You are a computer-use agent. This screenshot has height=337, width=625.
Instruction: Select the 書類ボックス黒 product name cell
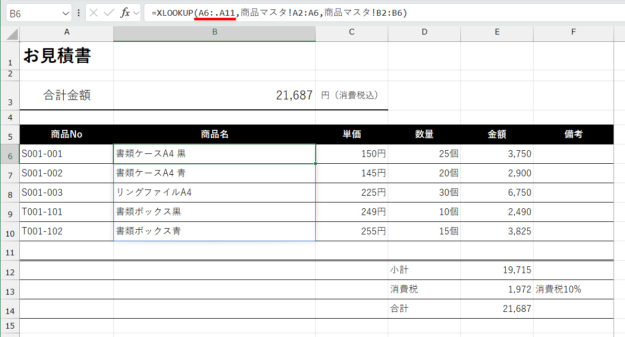coord(214,211)
